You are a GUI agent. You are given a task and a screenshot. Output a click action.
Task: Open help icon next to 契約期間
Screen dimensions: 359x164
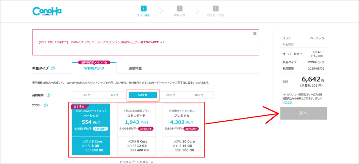click(48, 95)
